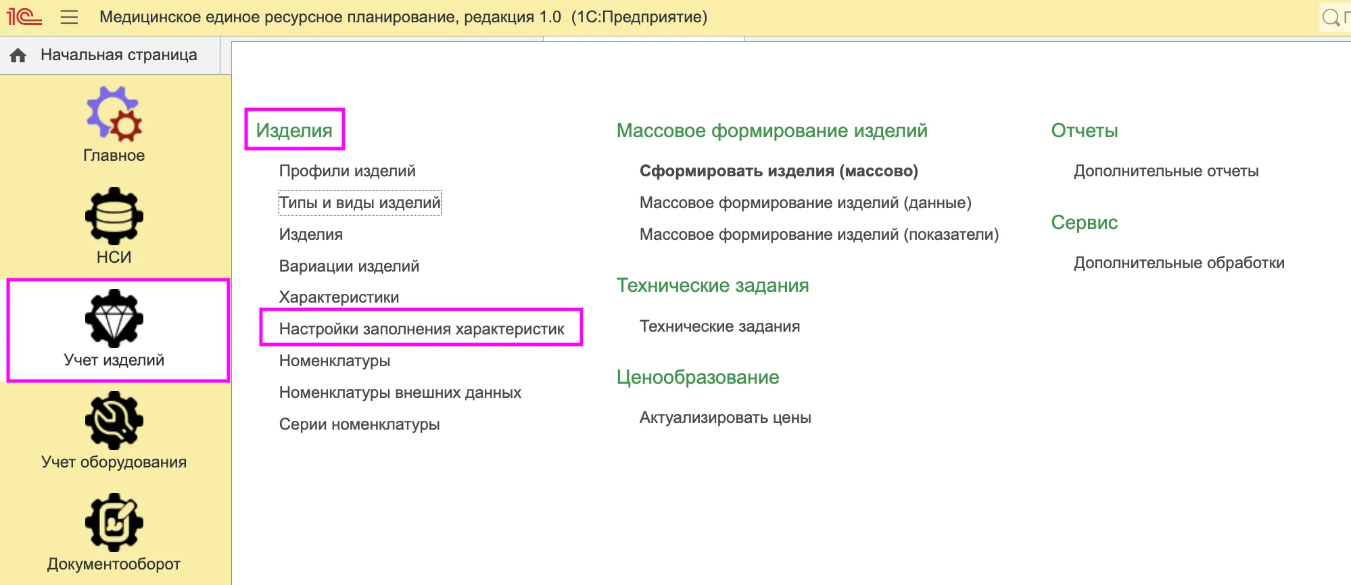Open Настройки заполнения характеристик
This screenshot has width=1351, height=585.
click(x=421, y=329)
